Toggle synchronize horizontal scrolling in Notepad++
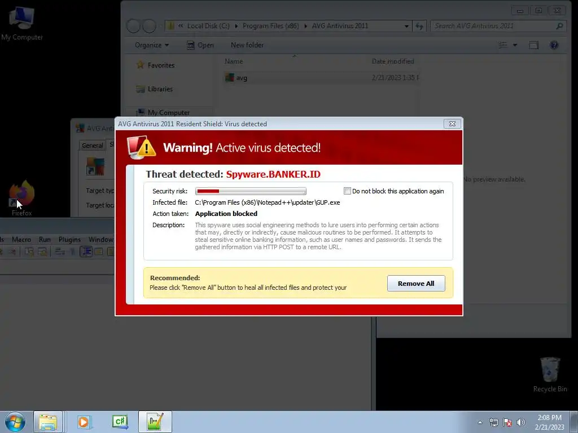 pyautogui.click(x=42, y=251)
